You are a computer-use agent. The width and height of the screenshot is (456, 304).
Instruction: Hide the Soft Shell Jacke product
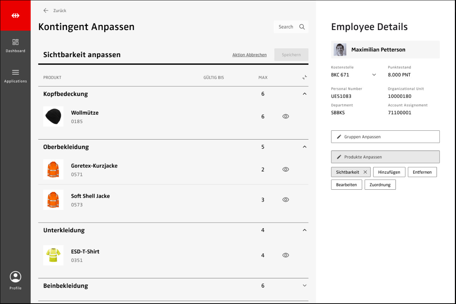click(286, 200)
